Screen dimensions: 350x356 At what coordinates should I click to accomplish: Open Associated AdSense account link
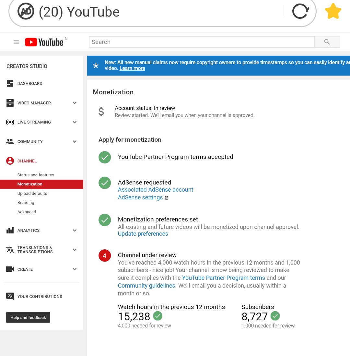pos(156,190)
